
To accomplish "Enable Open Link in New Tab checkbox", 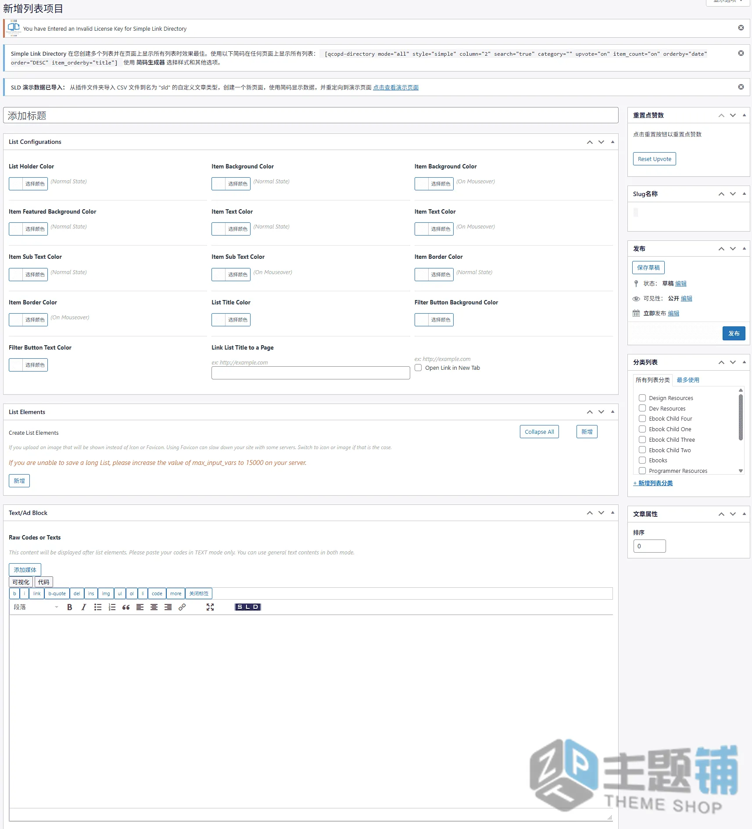I will [x=418, y=368].
